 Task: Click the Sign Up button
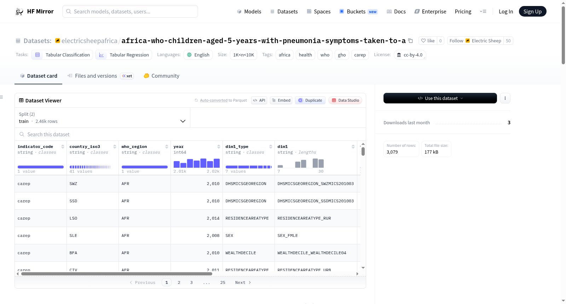(532, 12)
